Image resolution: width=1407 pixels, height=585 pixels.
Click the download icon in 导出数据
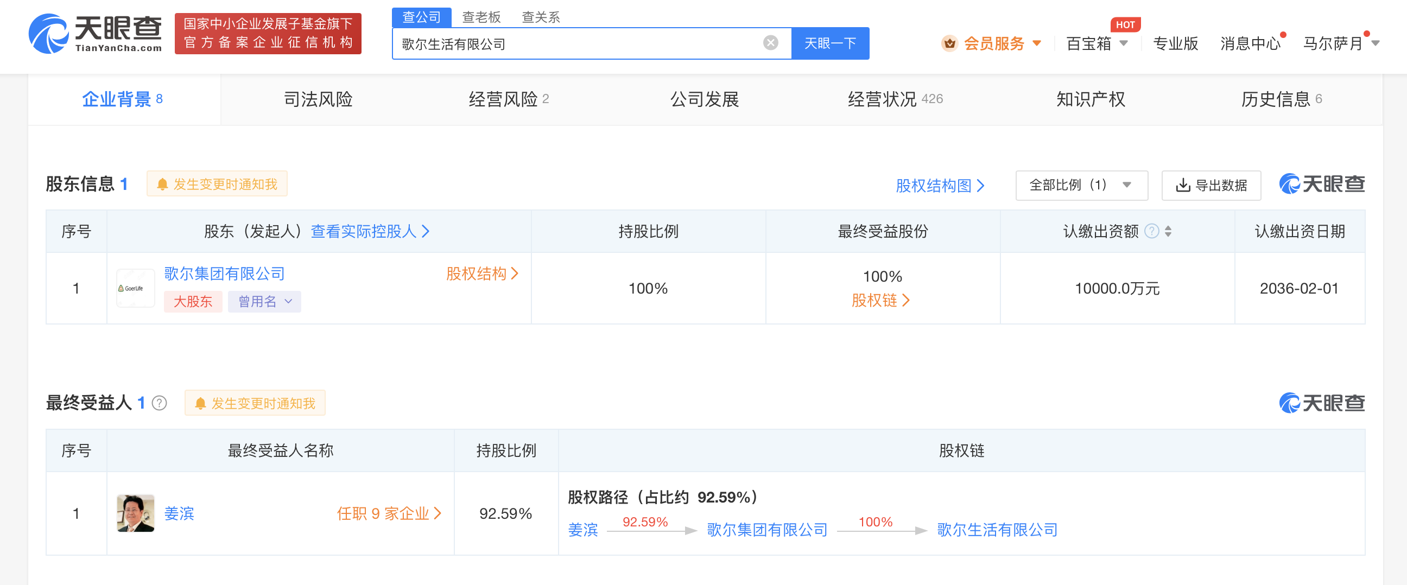1183,185
